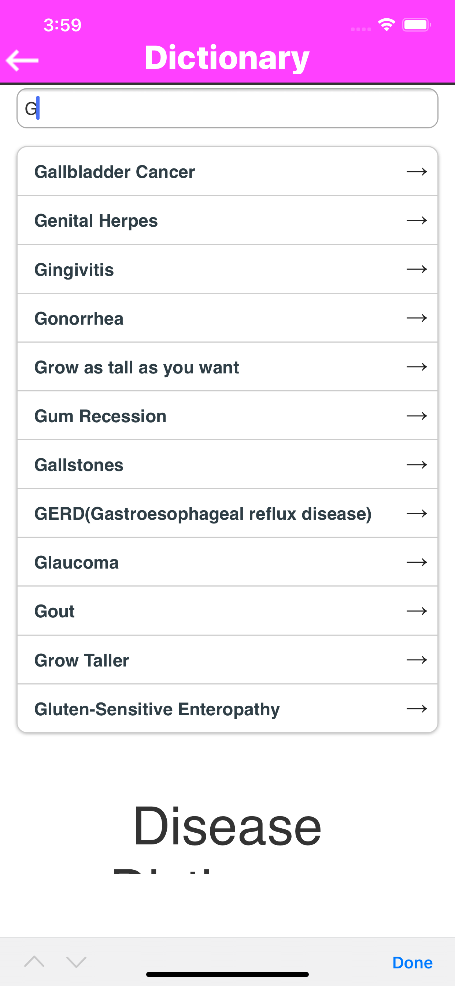Image resolution: width=455 pixels, height=986 pixels.
Task: Select Gonorrhea from the list
Action: coord(79,318)
